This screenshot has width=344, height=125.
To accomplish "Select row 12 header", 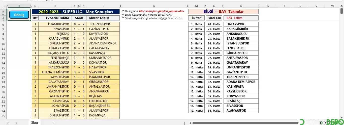I will [x=3, y=53].
